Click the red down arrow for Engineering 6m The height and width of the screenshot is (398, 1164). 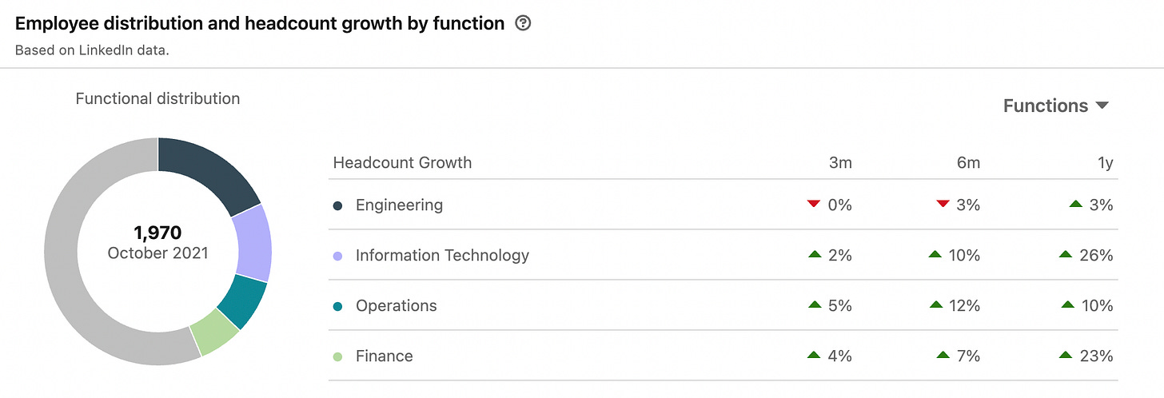[x=943, y=205]
